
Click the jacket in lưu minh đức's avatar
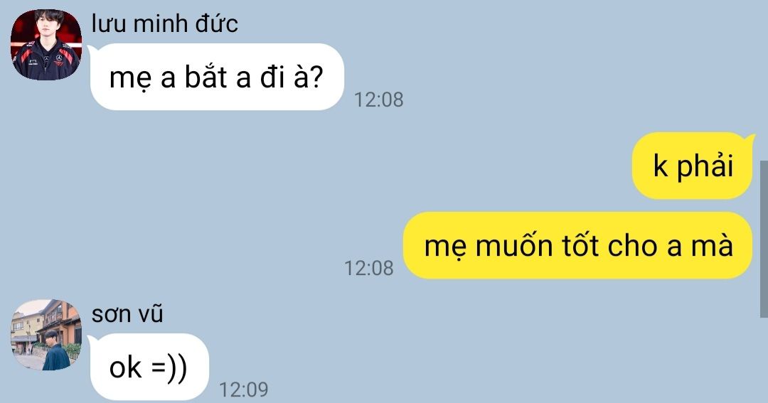pyautogui.click(x=46, y=61)
